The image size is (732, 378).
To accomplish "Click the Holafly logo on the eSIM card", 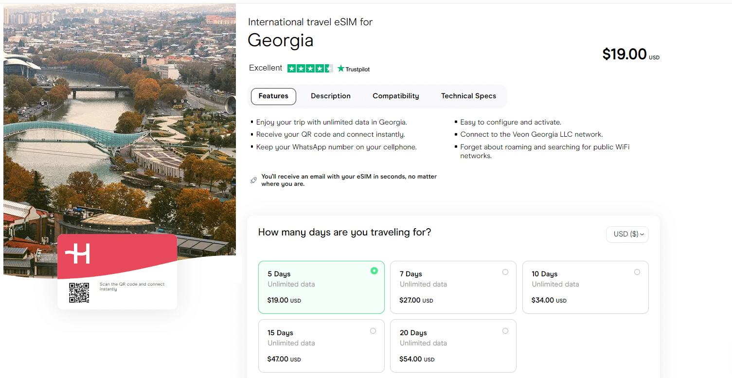I will pos(78,253).
